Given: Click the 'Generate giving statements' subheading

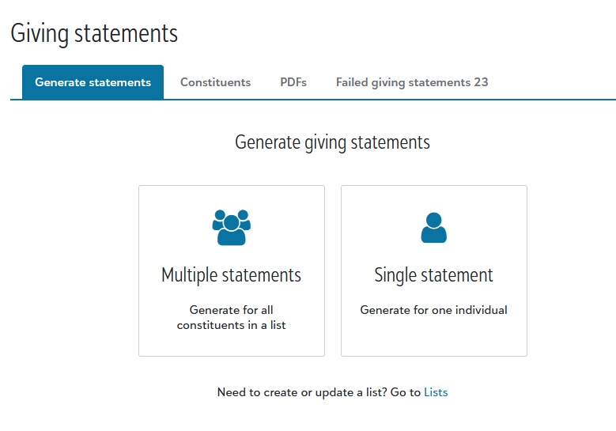Looking at the screenshot, I should click(332, 142).
